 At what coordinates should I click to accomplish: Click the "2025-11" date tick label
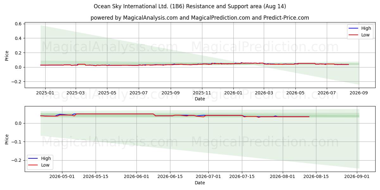point(202,93)
